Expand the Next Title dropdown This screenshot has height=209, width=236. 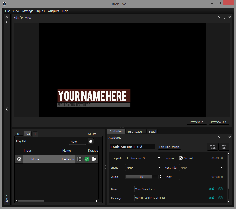(x=202, y=168)
